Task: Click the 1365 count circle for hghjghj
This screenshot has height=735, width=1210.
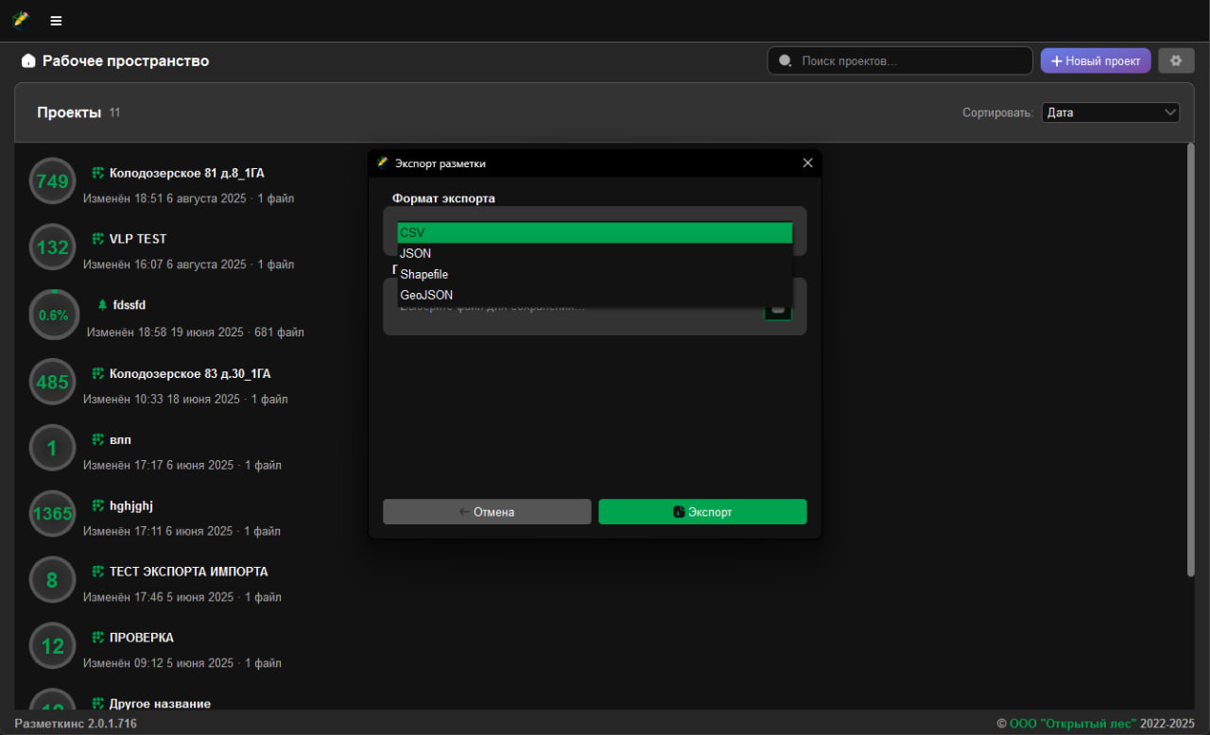Action: [52, 514]
